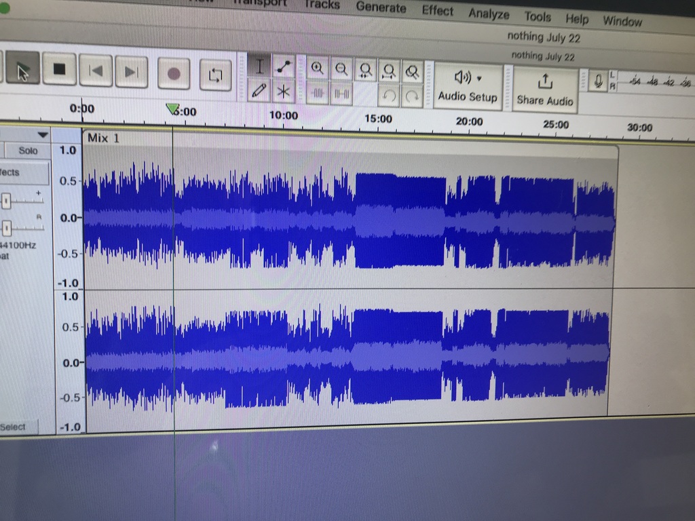This screenshot has width=695, height=521.
Task: Zoom out with the magnifier minus icon
Action: click(341, 69)
